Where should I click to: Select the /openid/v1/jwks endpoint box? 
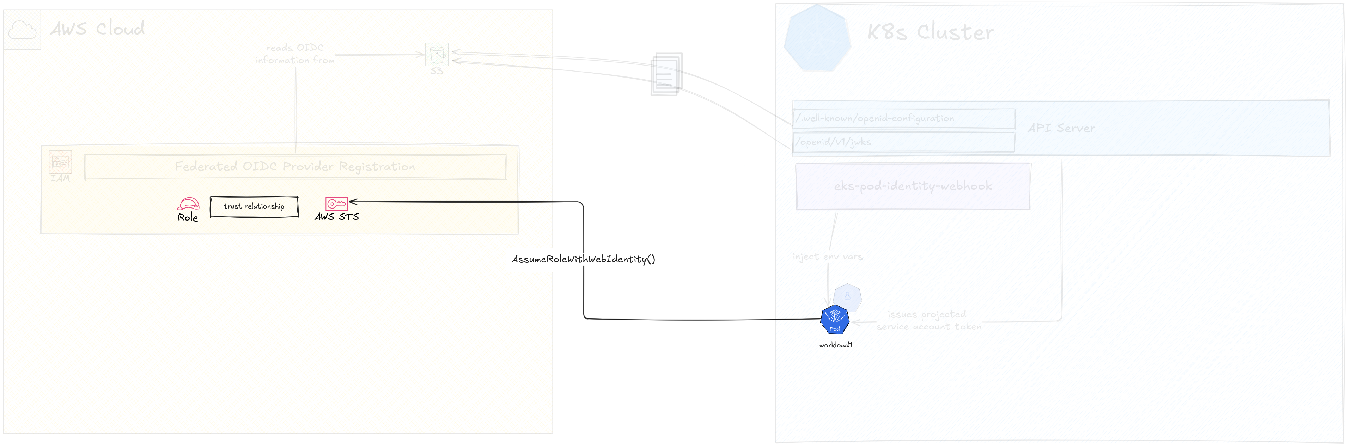[904, 142]
